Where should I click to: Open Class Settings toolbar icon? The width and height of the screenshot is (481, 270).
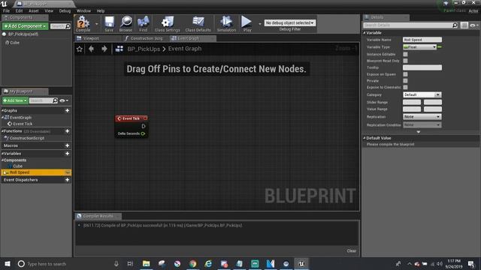tap(167, 24)
